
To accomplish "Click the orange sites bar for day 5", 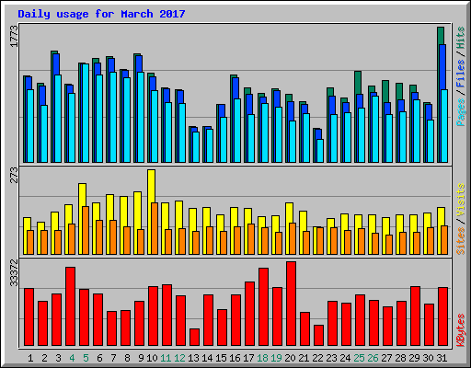I will [86, 230].
